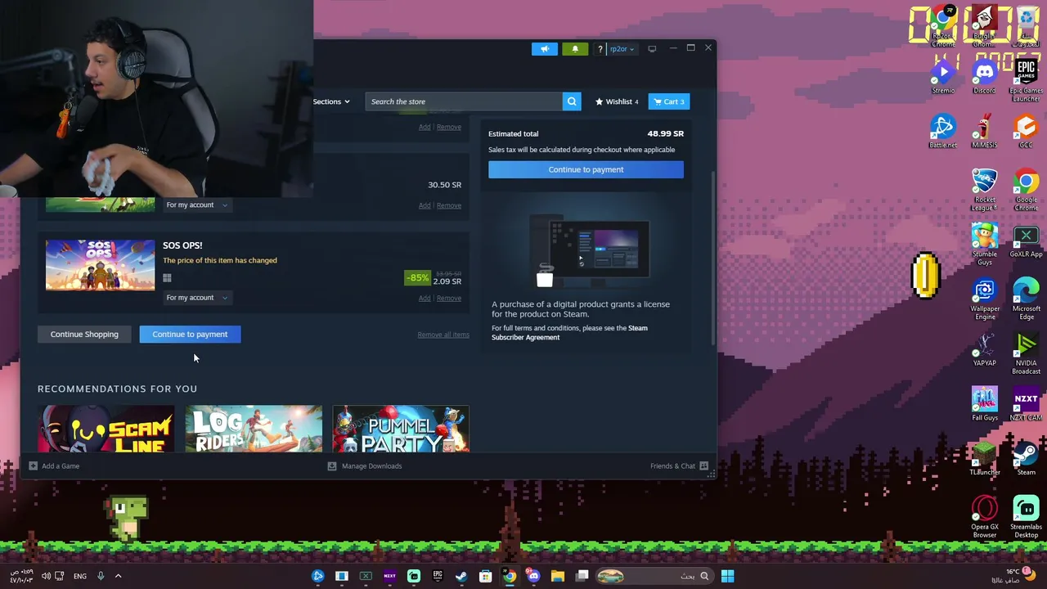
Task: Open the SOS OPS! game thumbnail
Action: point(100,265)
